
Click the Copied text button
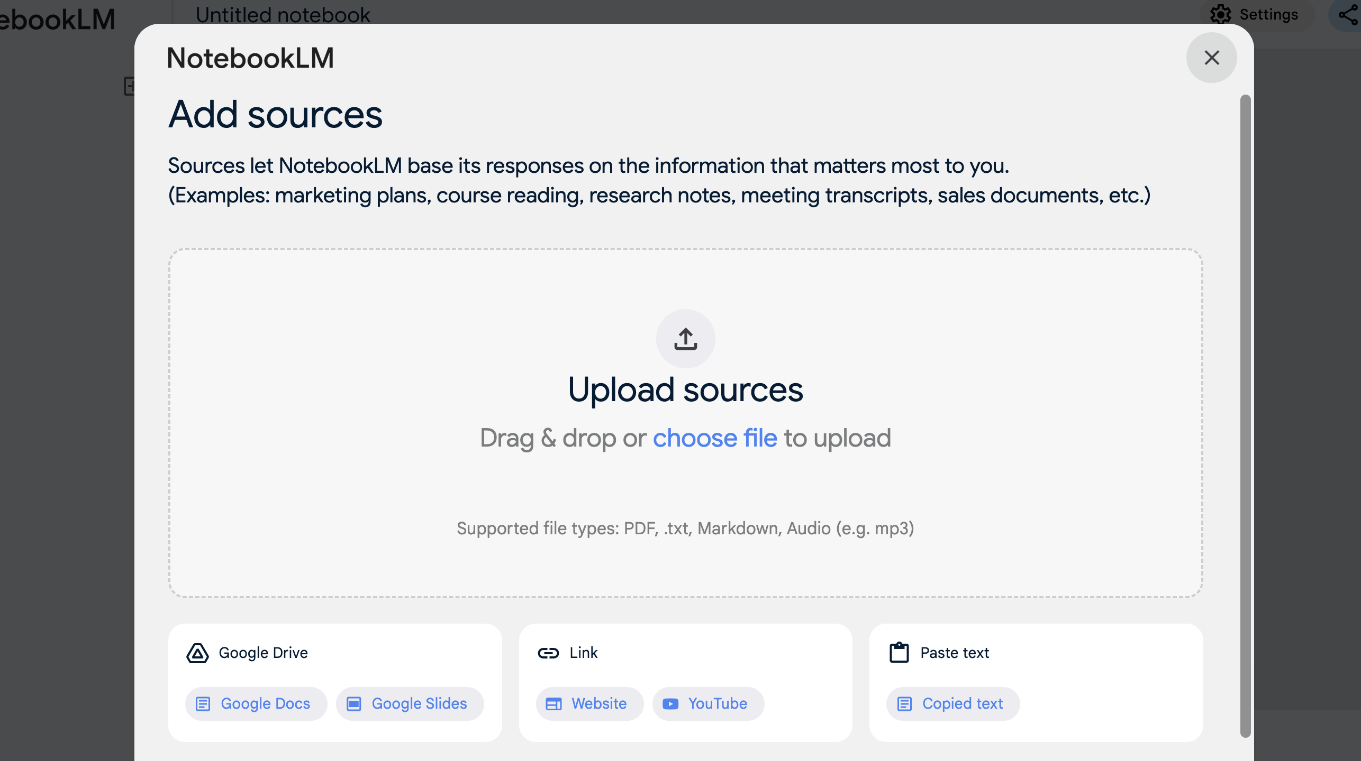click(950, 704)
